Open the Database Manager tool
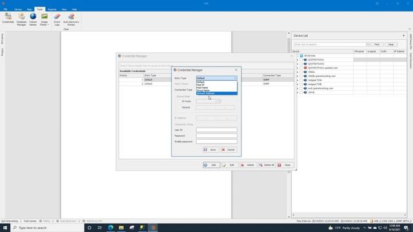This screenshot has height=232, width=413. pyautogui.click(x=21, y=19)
